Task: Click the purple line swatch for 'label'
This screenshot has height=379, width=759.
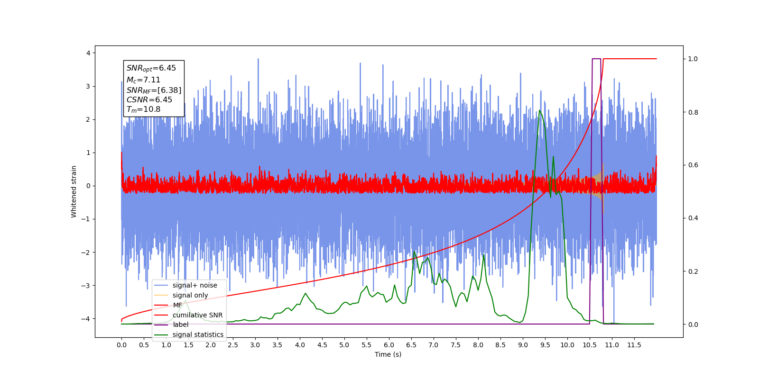Action: click(x=161, y=325)
